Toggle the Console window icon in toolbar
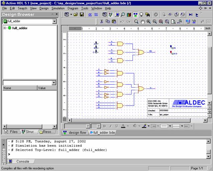213x171 pixels. point(117,15)
